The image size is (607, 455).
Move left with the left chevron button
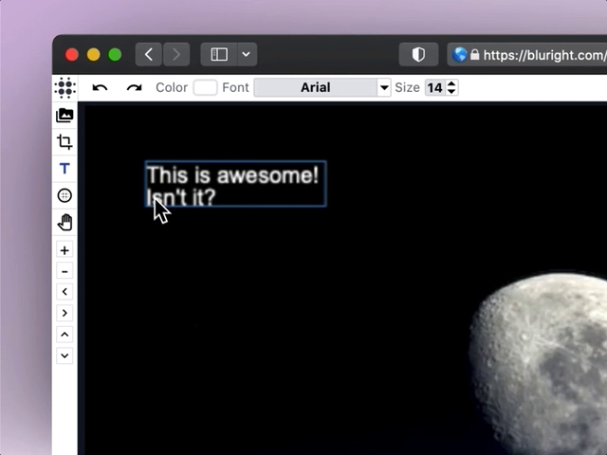[64, 292]
